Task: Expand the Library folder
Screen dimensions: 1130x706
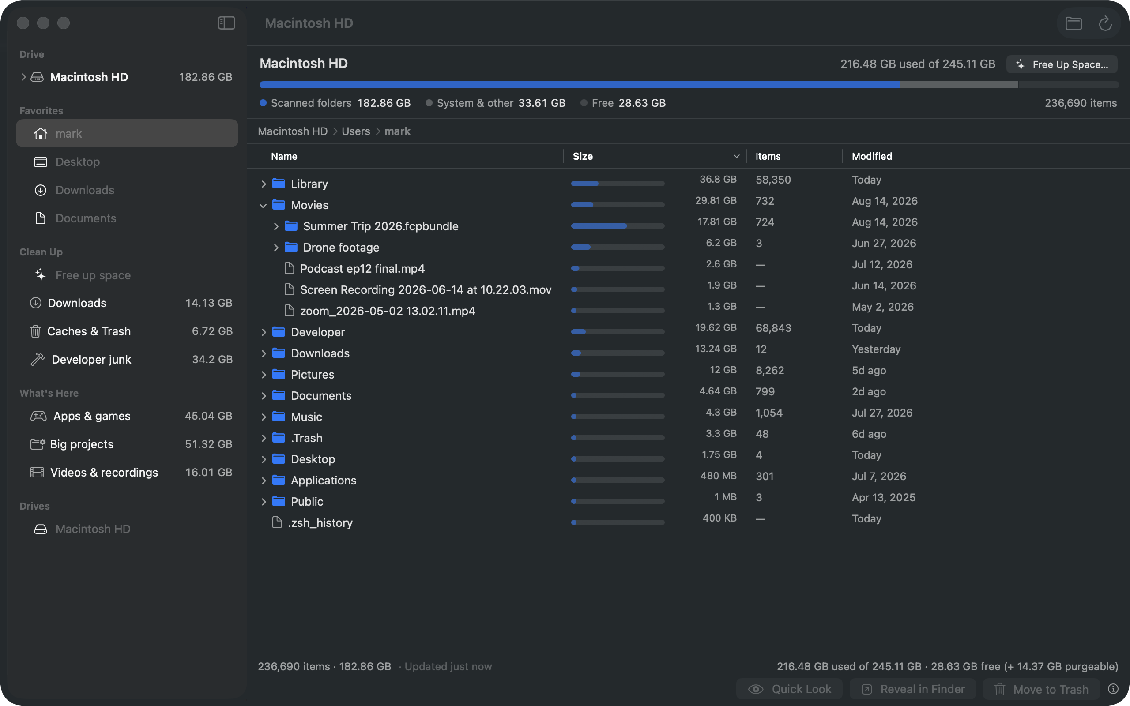Action: click(264, 184)
